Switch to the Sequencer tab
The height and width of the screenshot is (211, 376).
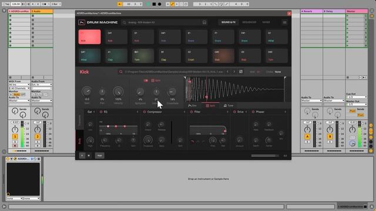[x=249, y=22]
